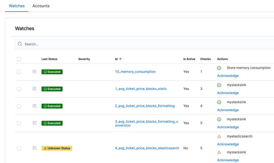Acknowledge the Store memory consumption action
274x163 pixels.
[228, 76]
